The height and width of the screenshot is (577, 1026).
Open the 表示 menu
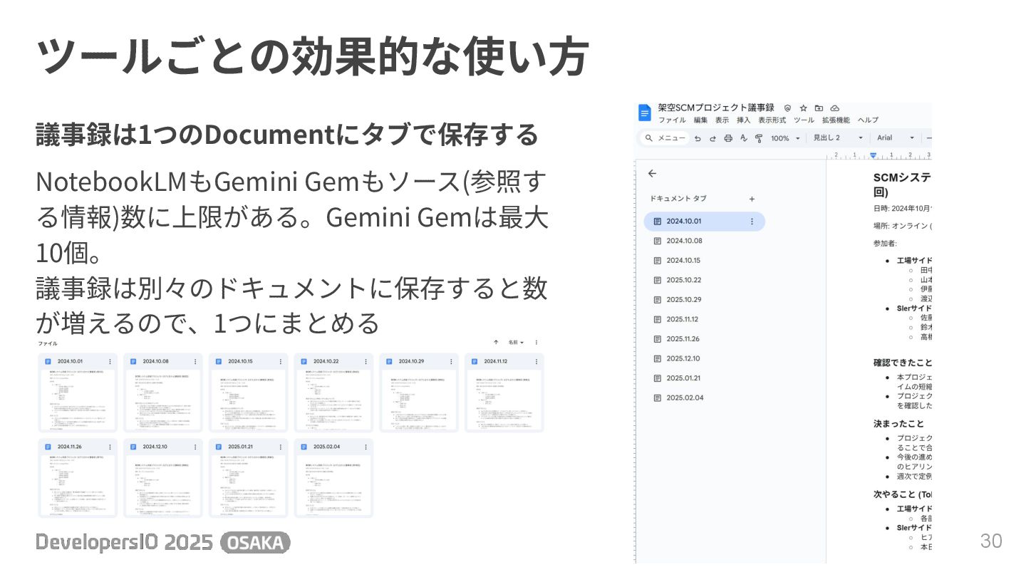[x=722, y=120]
